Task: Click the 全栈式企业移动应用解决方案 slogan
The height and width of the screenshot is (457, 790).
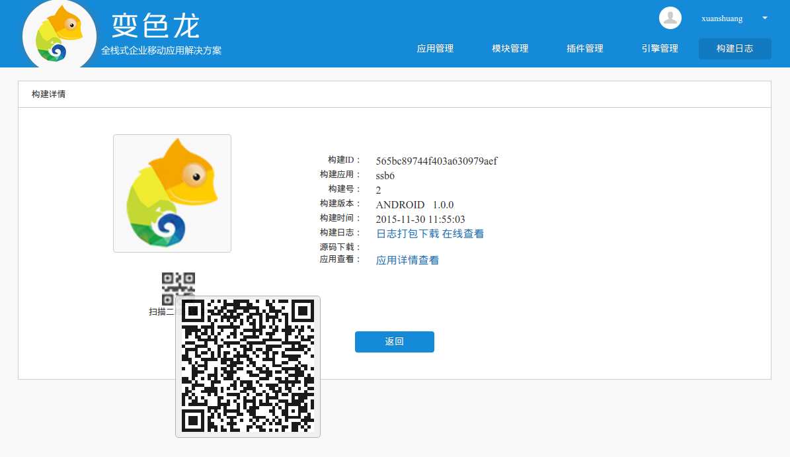Action: point(161,50)
